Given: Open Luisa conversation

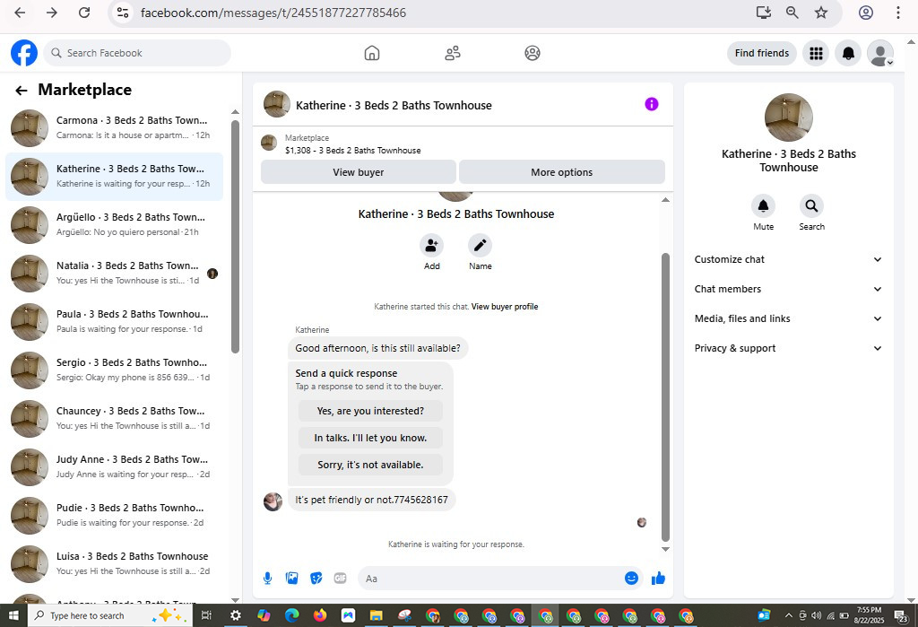Looking at the screenshot, I should coord(114,563).
